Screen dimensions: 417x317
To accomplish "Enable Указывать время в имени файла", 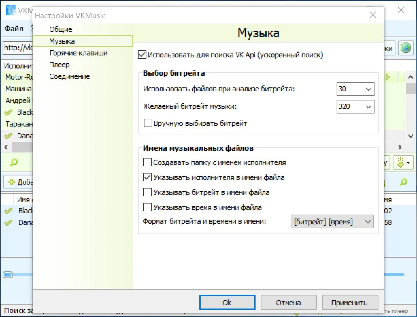I will point(147,207).
